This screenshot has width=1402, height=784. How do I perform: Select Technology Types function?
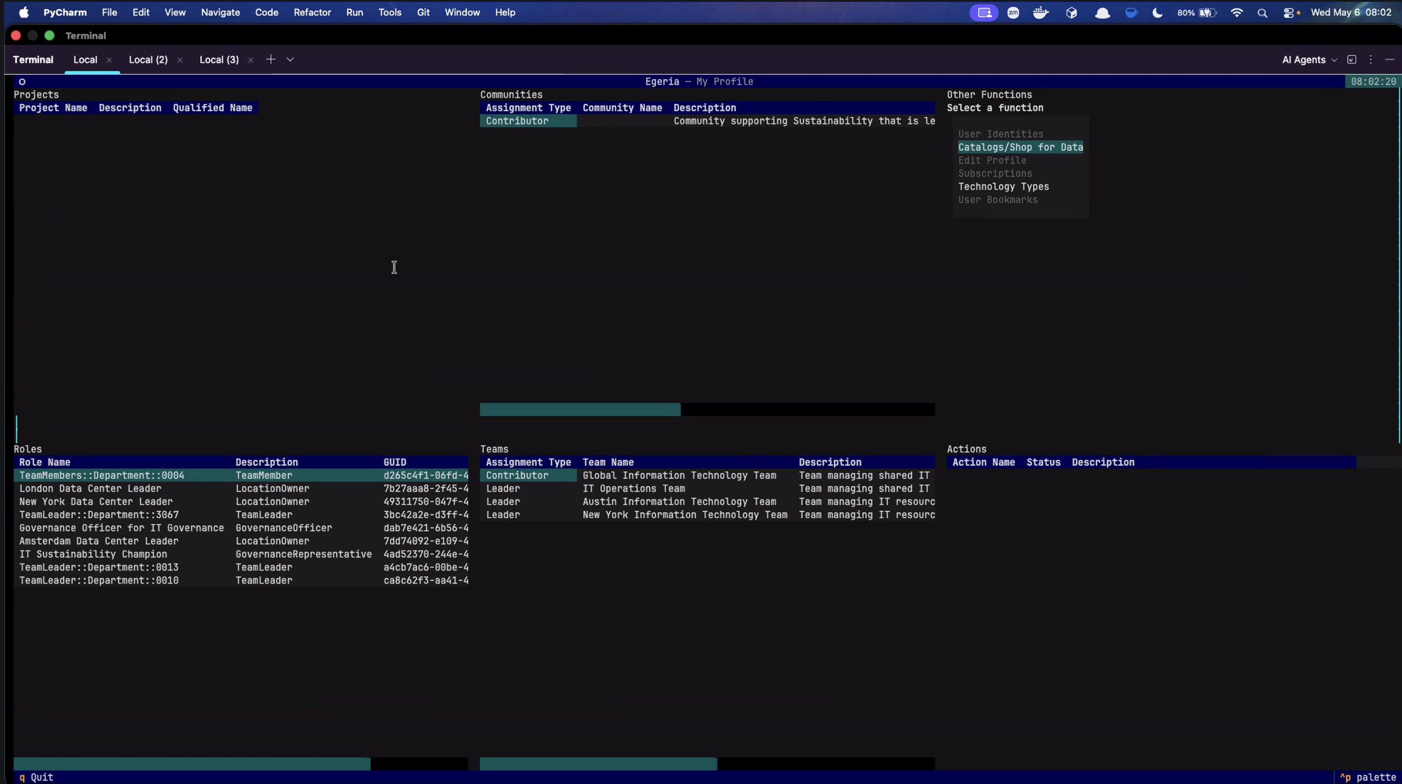click(x=1003, y=187)
